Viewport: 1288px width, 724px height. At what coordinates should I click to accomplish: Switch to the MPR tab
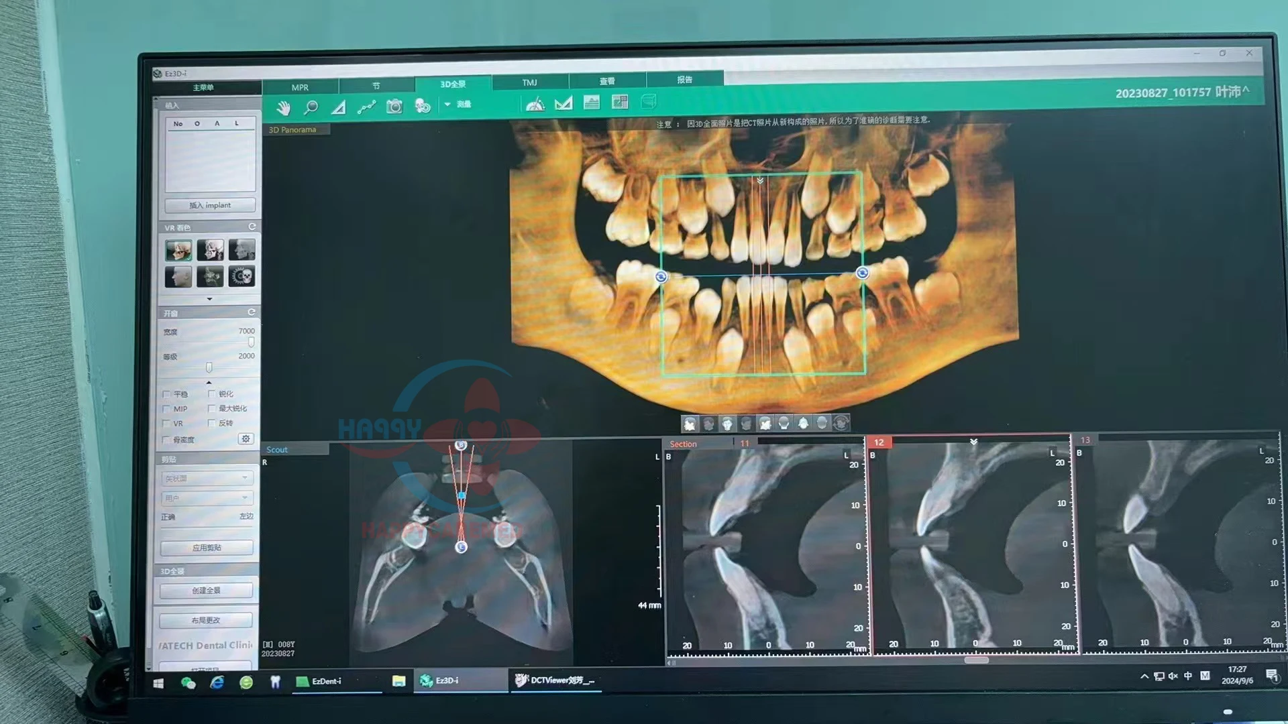(300, 87)
